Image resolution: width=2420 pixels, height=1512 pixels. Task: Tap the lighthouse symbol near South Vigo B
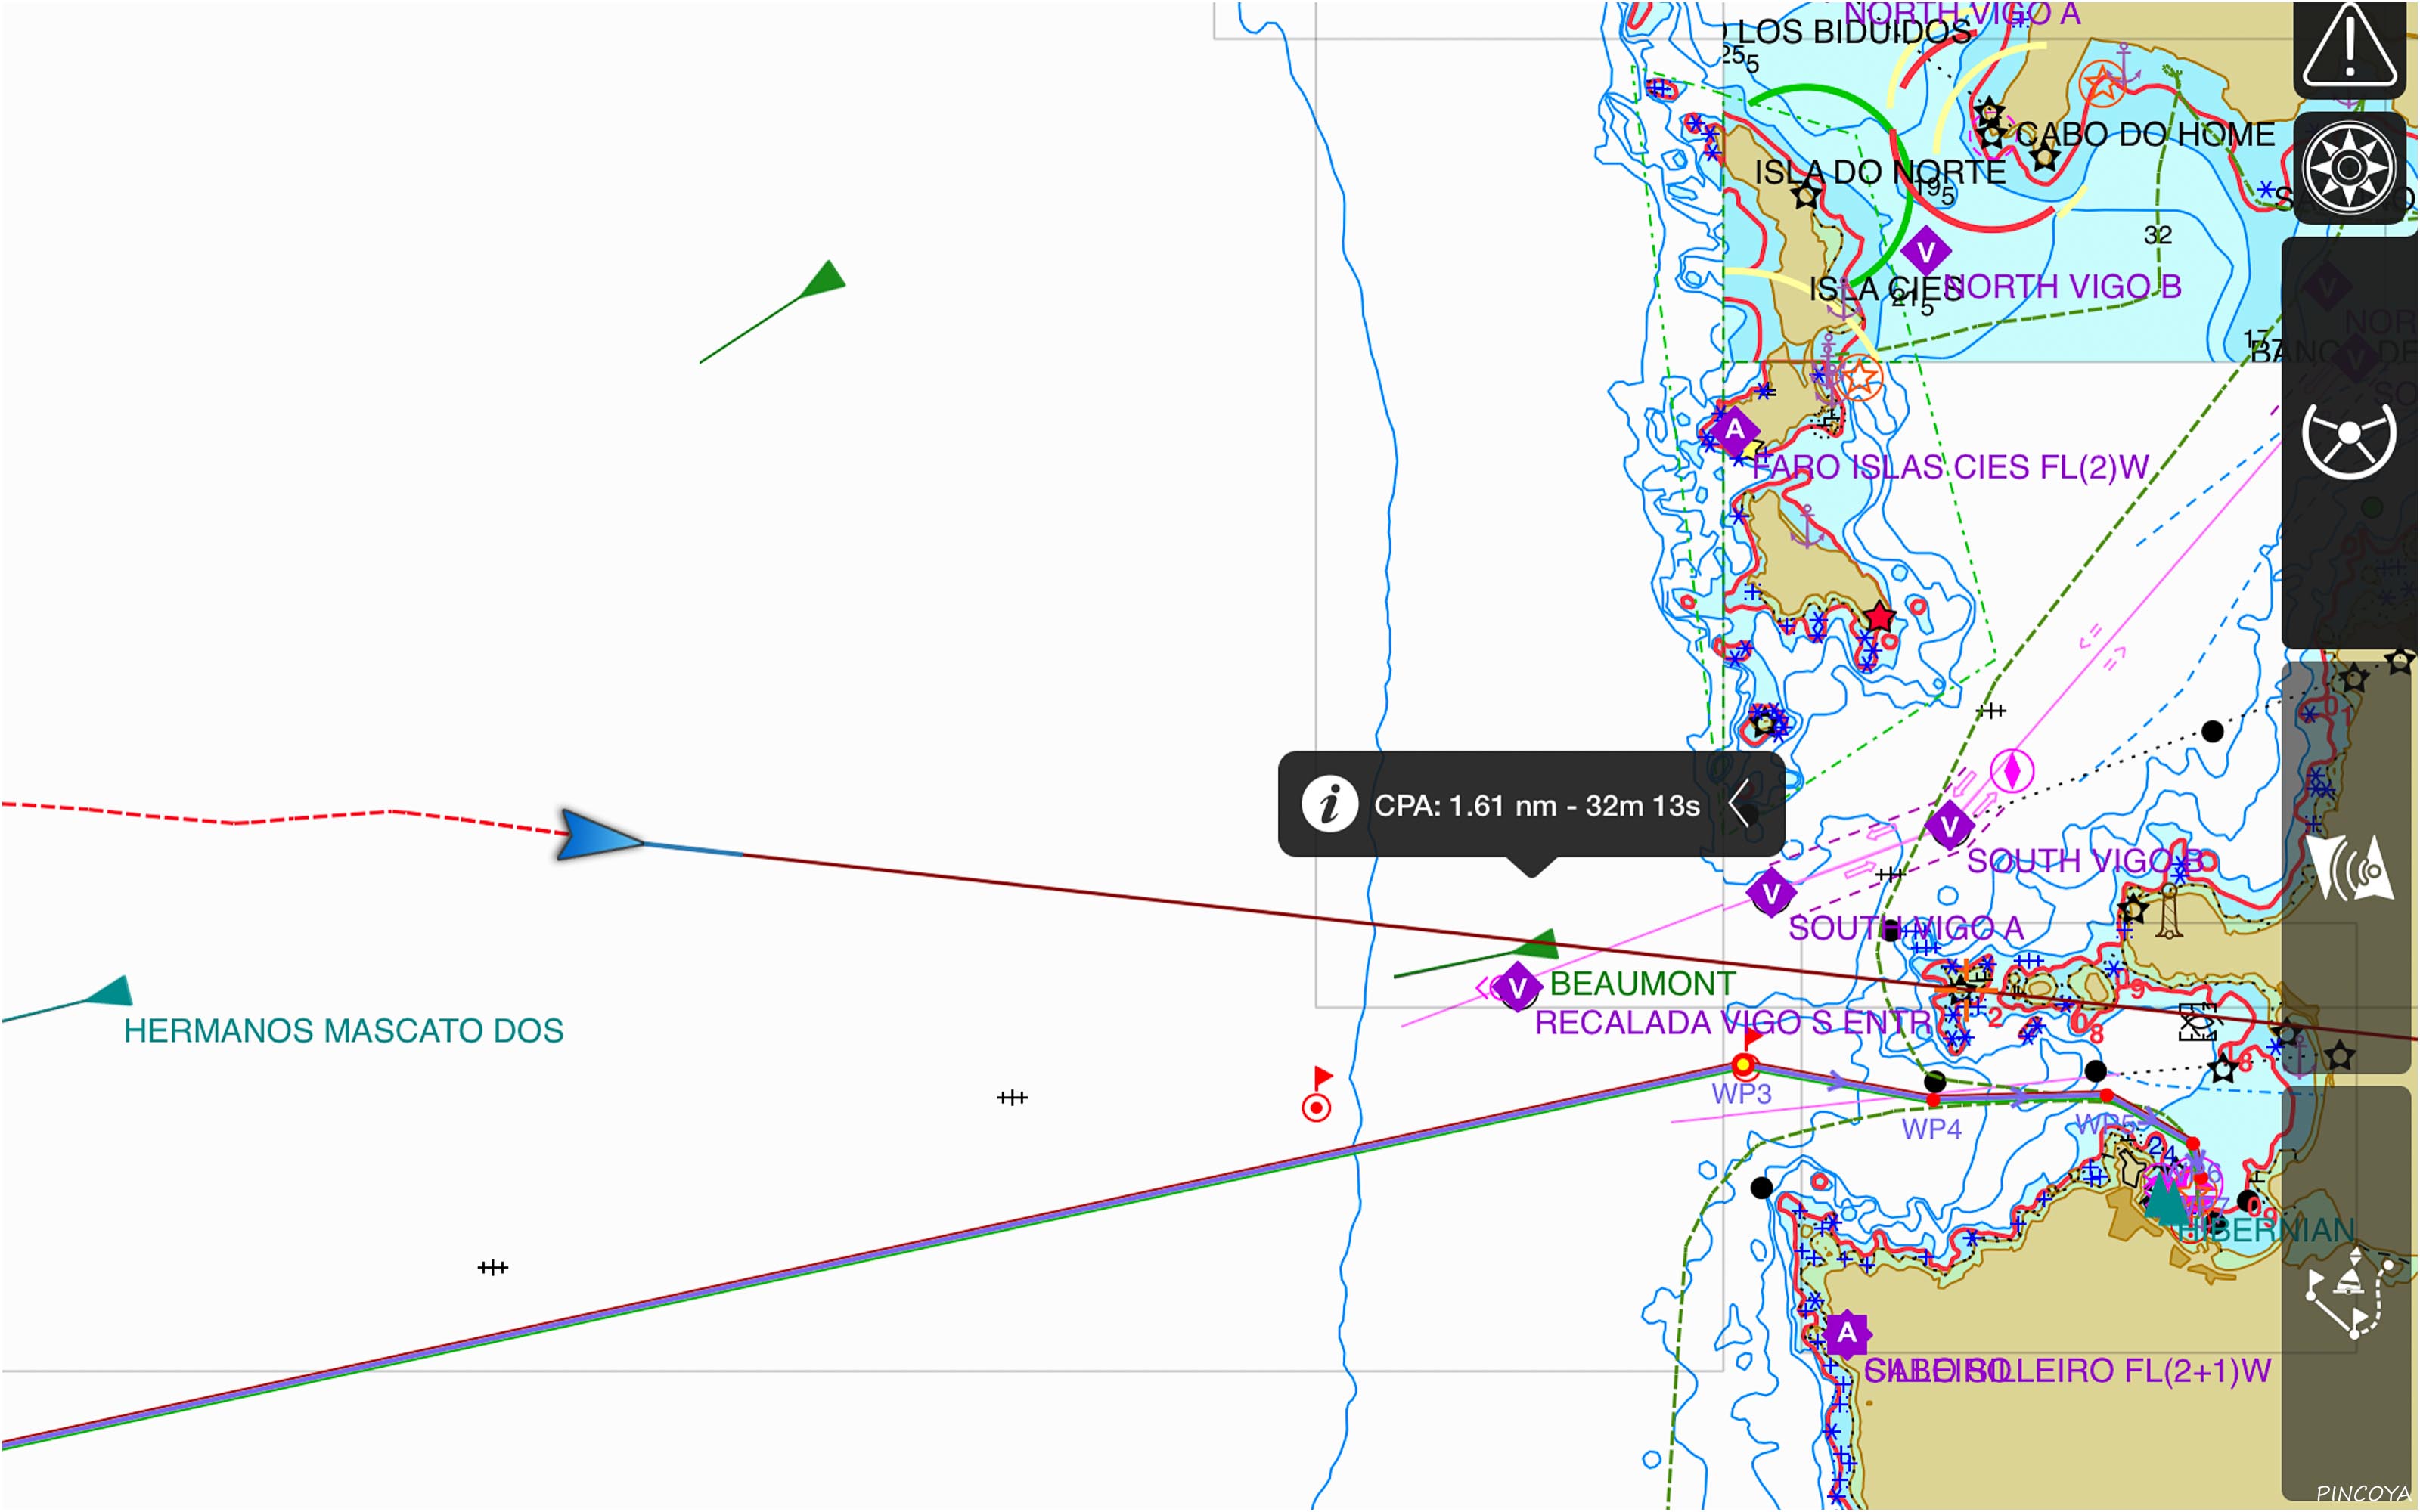[x=2168, y=910]
